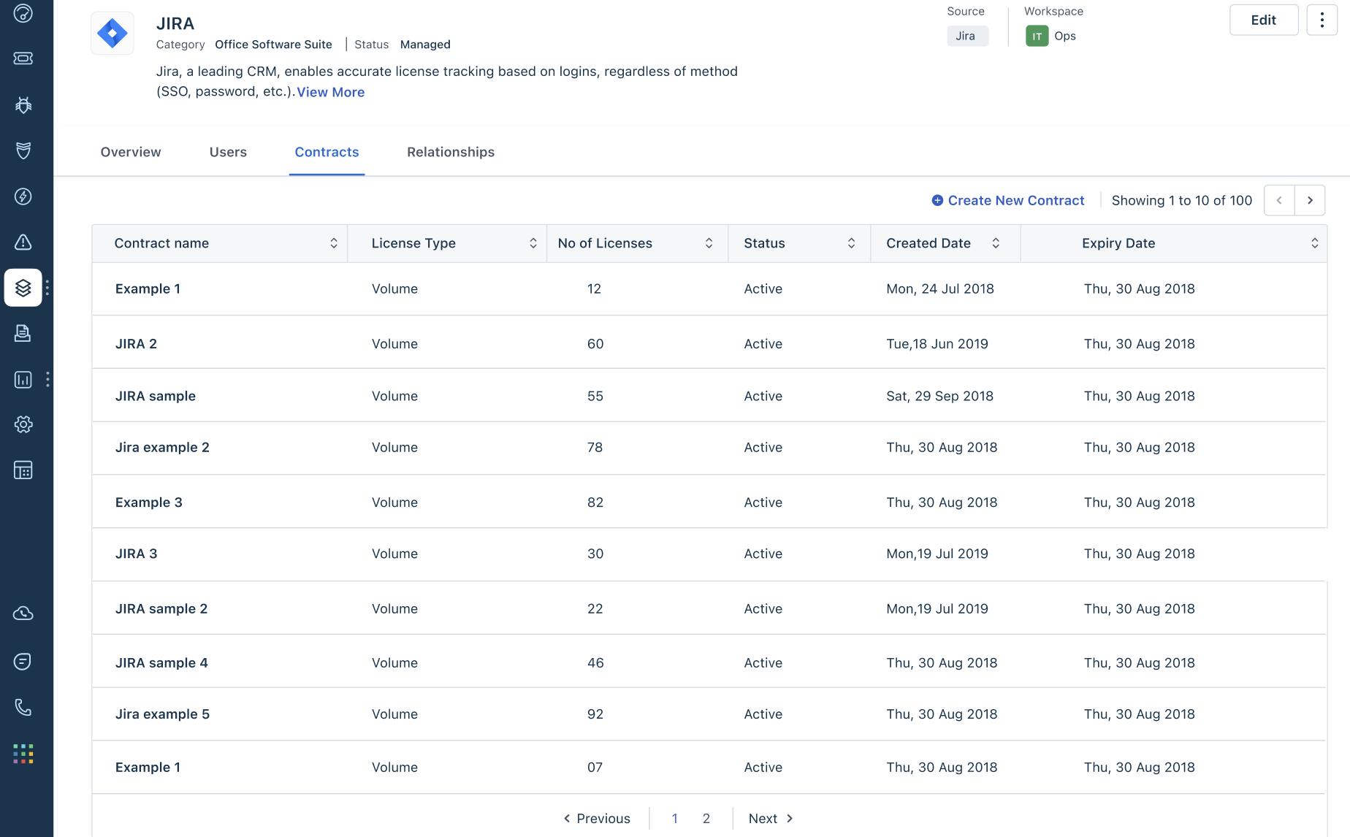Click the Jira source tag
The height and width of the screenshot is (837, 1350).
(967, 36)
